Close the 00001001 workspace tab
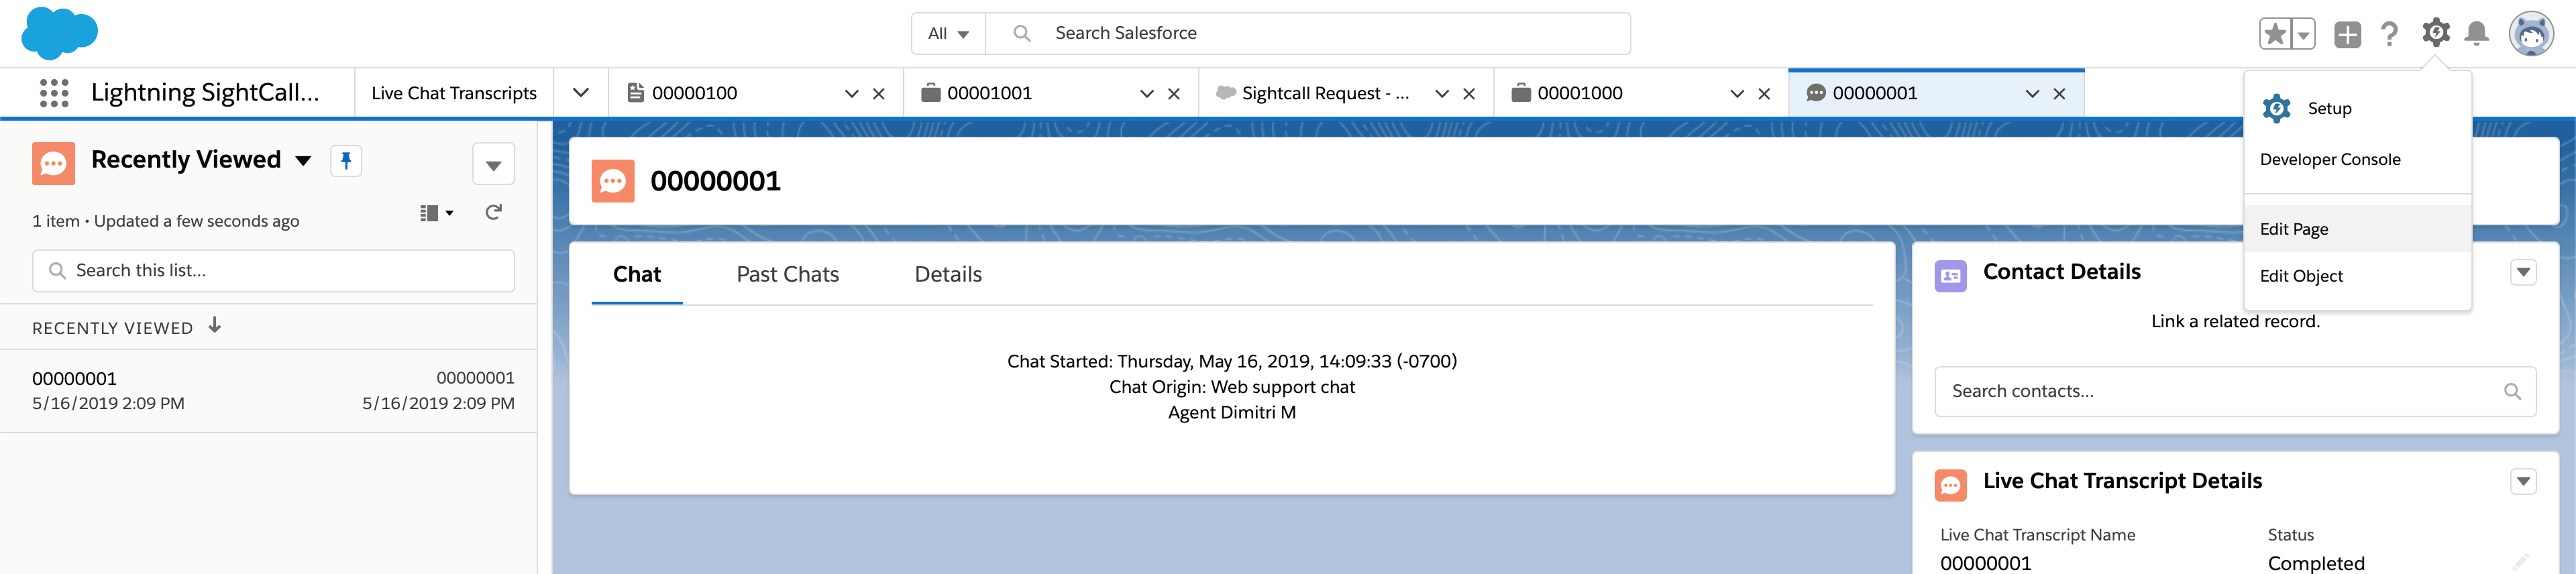The width and height of the screenshot is (2576, 574). point(1174,93)
